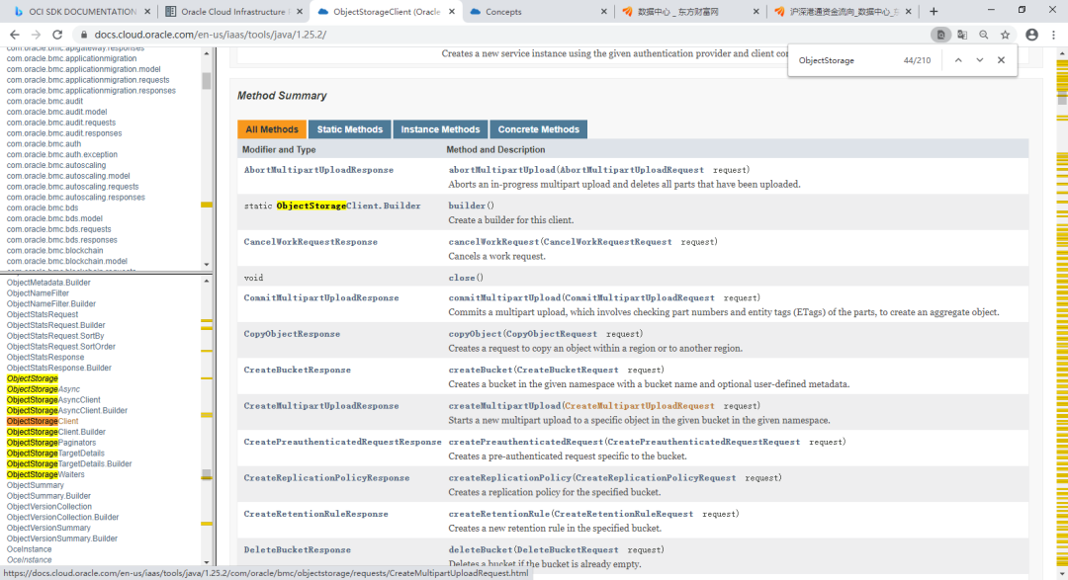Viewport: 1068px width, 580px height.
Task: Show the Concrete Methods tab
Action: tap(538, 129)
